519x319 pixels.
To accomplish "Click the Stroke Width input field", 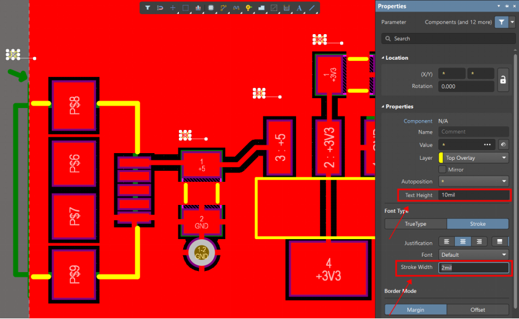I will (473, 268).
